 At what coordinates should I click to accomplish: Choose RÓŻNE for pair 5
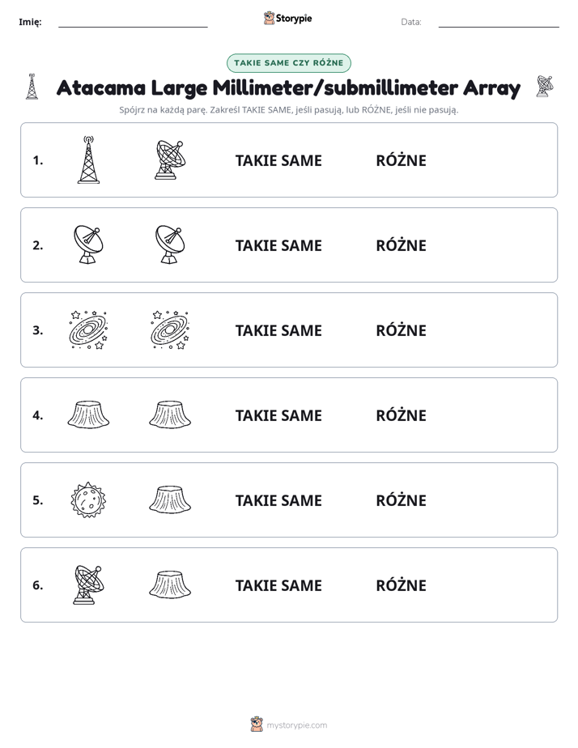[x=401, y=500]
